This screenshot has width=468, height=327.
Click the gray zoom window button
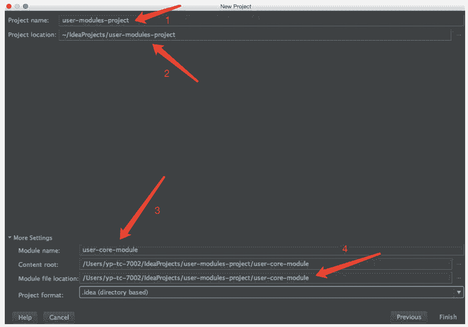pos(25,6)
